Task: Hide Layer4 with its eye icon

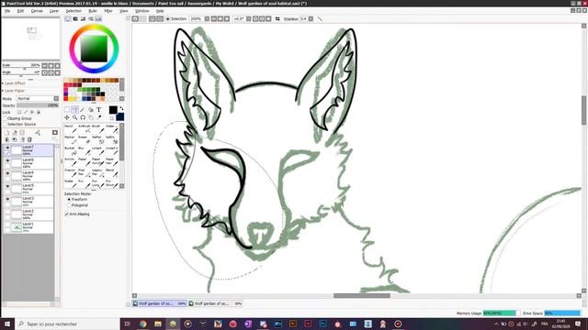Action: [7, 173]
